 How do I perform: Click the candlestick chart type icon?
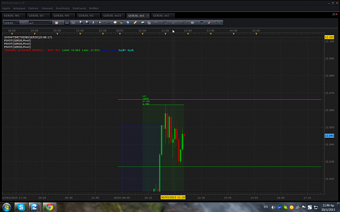click(x=57, y=23)
